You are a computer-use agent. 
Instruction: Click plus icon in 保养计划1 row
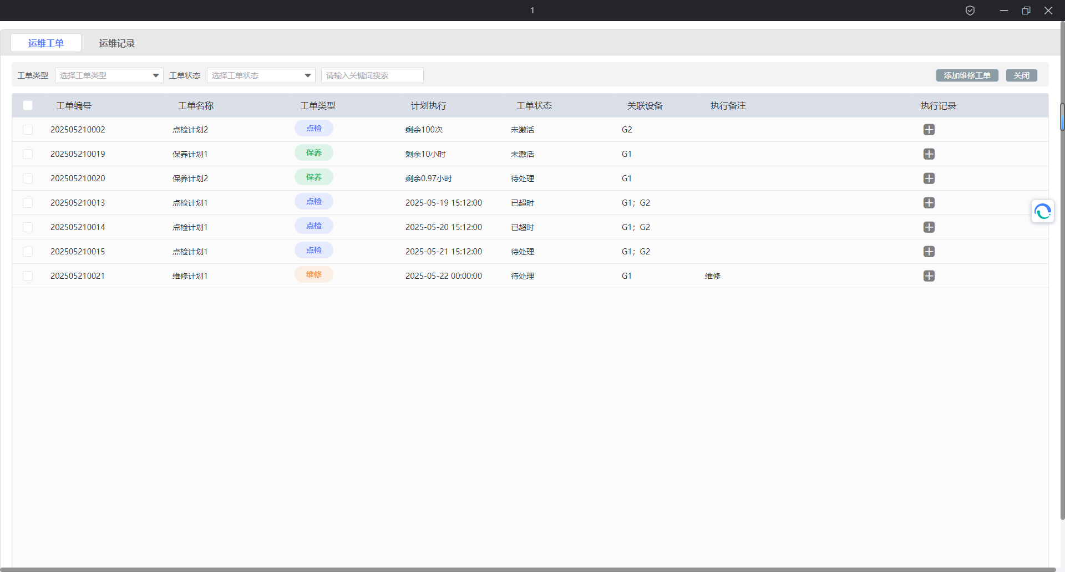pyautogui.click(x=929, y=154)
